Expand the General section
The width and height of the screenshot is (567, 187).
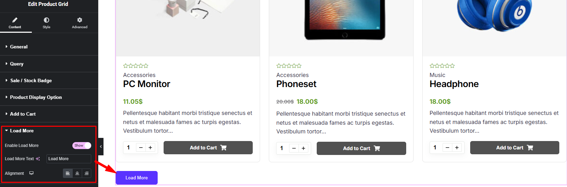click(x=19, y=47)
